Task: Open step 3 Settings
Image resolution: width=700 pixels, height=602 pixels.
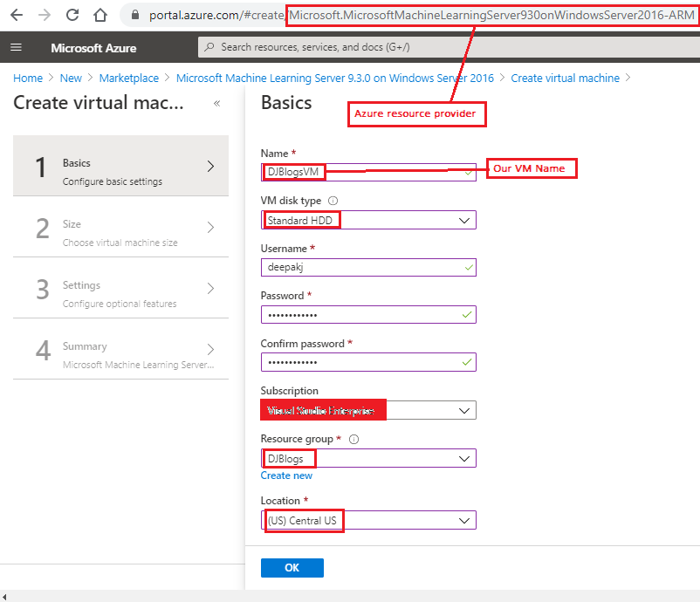Action: (x=121, y=288)
